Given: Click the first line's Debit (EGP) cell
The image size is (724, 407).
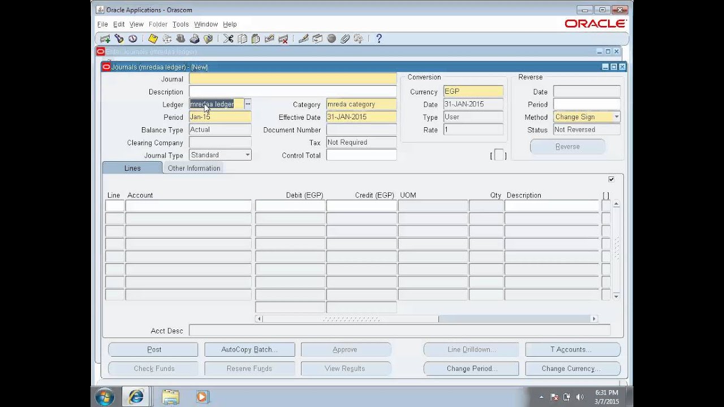Looking at the screenshot, I should coord(290,206).
